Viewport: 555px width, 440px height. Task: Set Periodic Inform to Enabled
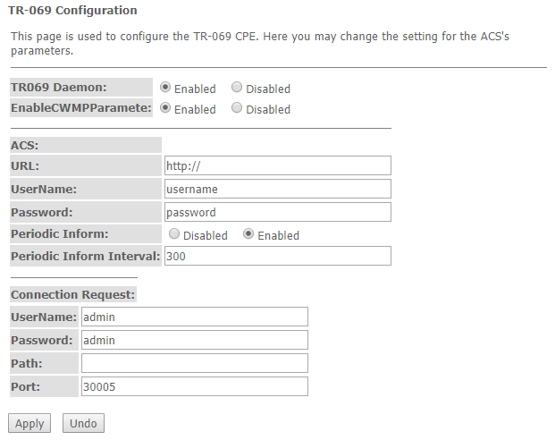249,235
